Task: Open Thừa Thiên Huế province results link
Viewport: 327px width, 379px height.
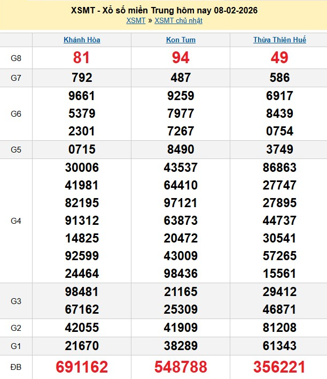Action: 279,40
